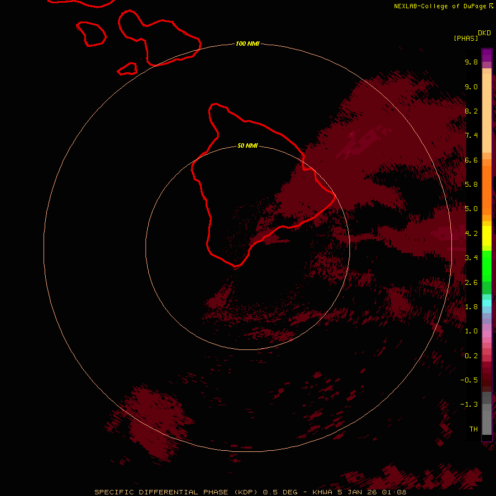
Task: Click the Big Island of Hawaii outline
Action: (x=263, y=186)
